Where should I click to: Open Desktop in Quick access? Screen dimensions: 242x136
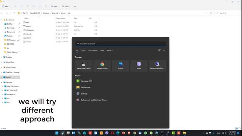pos(9,24)
